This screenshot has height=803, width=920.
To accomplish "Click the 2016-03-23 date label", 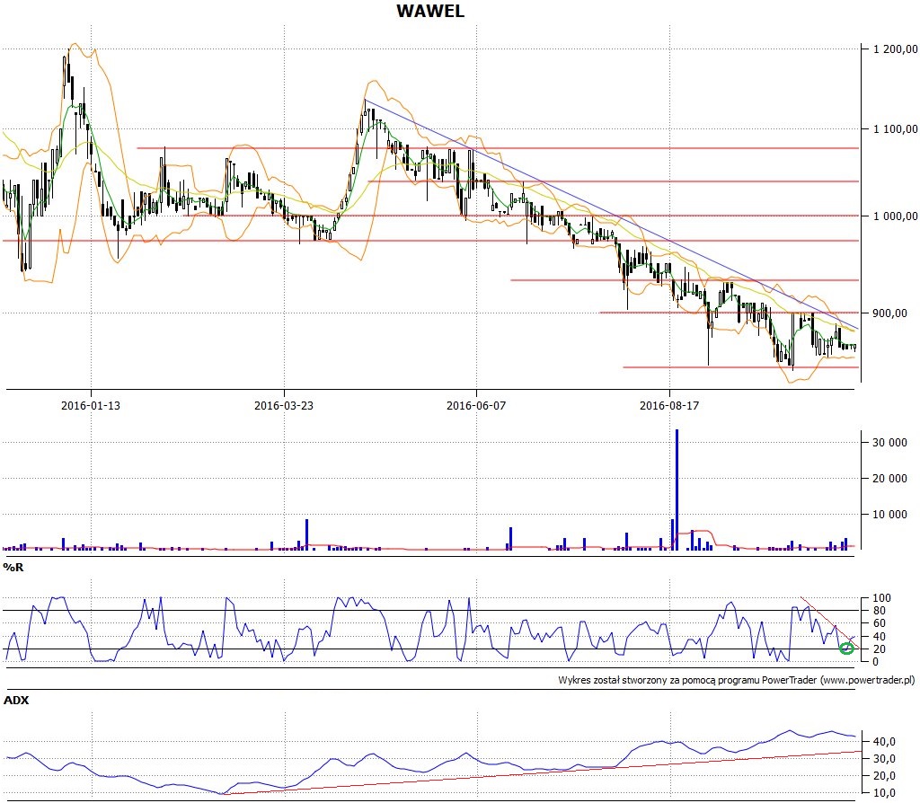I will click(283, 405).
